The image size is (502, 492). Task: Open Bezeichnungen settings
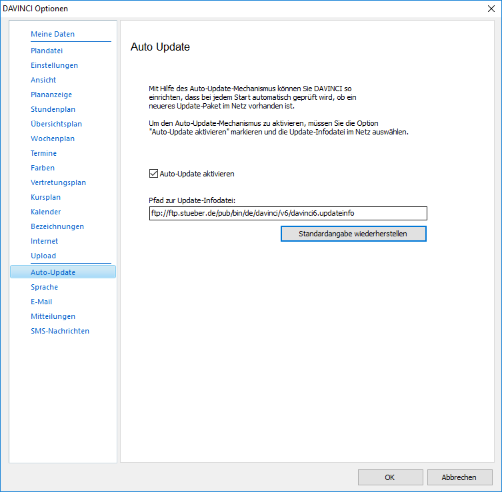tap(57, 226)
